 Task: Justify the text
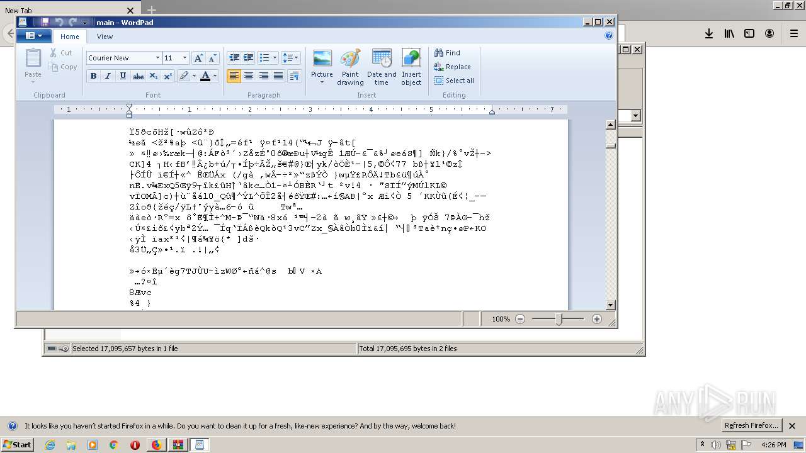[278, 76]
